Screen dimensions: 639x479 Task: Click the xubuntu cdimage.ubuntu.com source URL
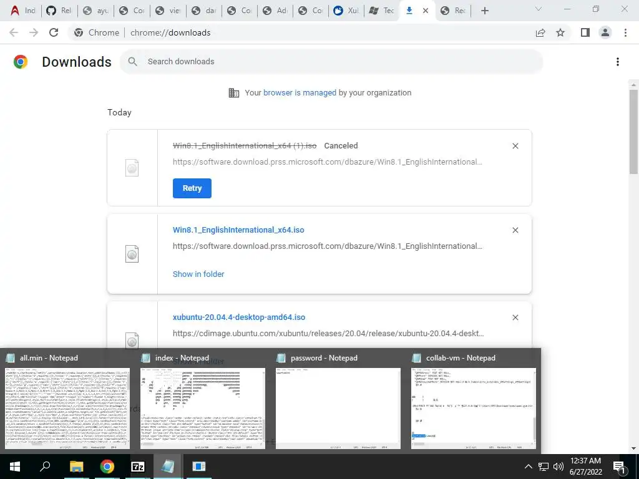coord(328,334)
